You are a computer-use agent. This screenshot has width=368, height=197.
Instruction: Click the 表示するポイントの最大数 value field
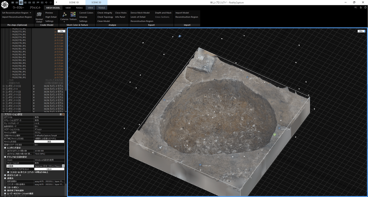click(49, 151)
